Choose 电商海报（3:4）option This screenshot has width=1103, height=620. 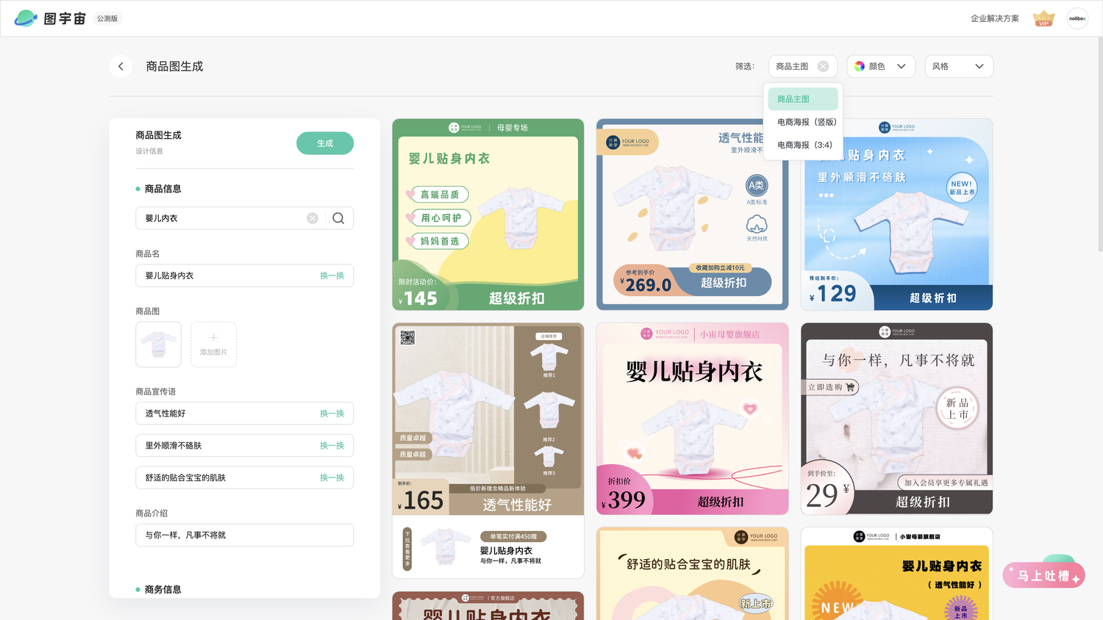[804, 145]
